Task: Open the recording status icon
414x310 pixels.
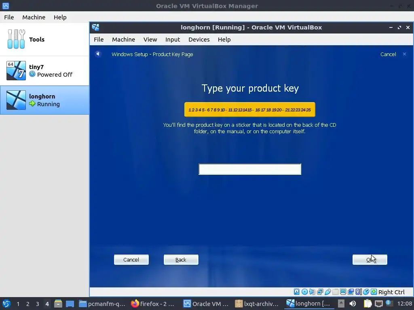Action: pyautogui.click(x=351, y=291)
